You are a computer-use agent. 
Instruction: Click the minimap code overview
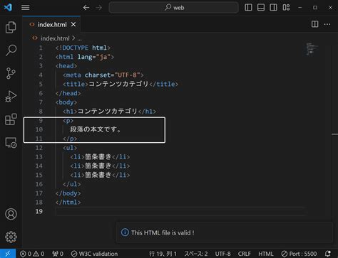312,48
